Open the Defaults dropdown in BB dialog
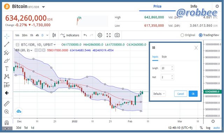 159,94
